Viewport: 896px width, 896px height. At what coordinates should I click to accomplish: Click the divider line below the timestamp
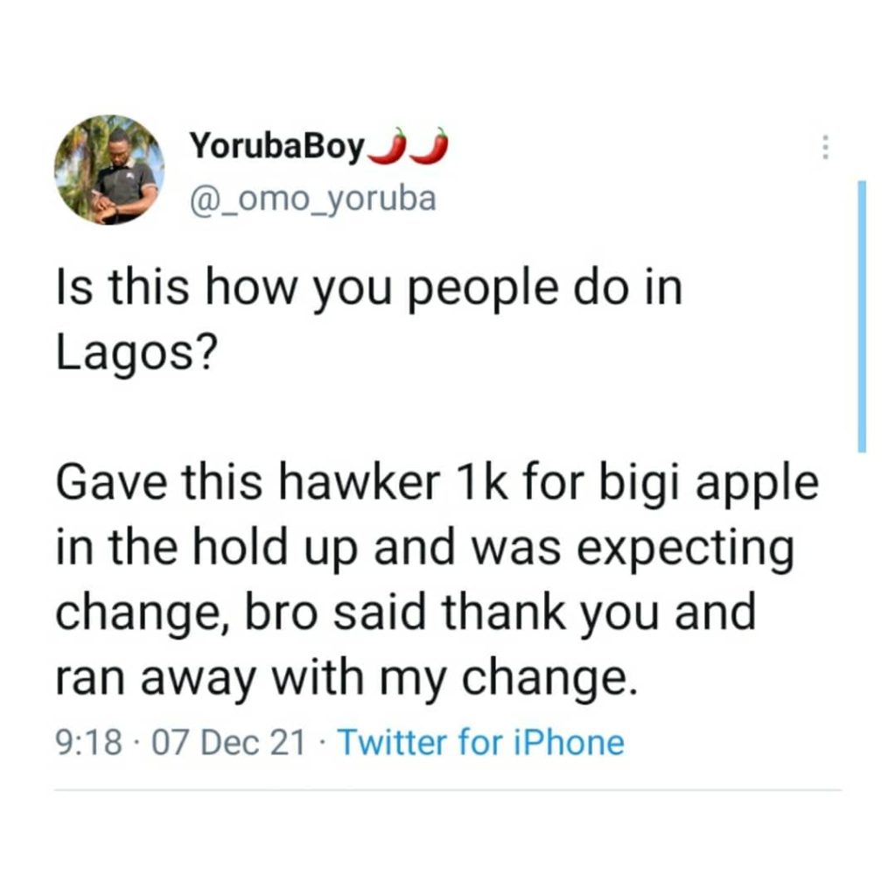[x=448, y=790]
